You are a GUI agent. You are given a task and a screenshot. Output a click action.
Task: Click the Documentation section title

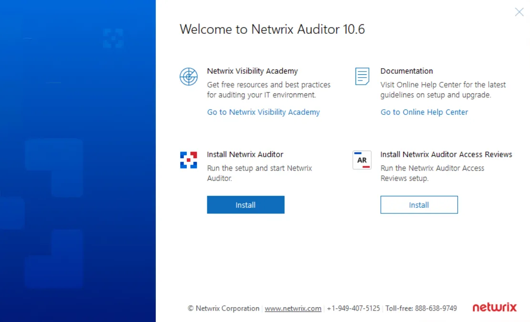coord(407,71)
